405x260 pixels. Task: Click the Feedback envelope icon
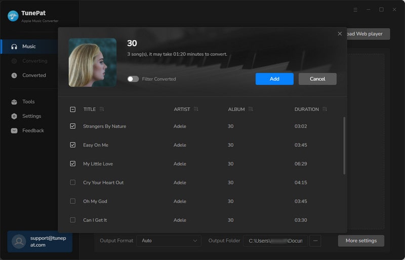pyautogui.click(x=14, y=131)
